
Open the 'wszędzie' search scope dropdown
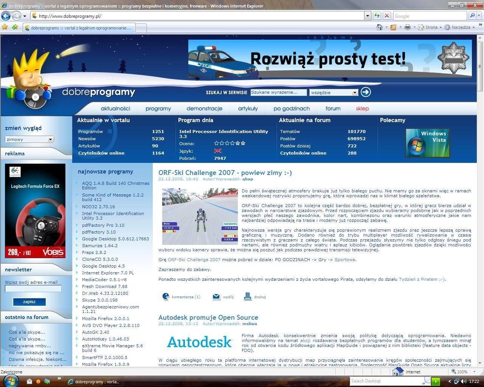(354, 92)
